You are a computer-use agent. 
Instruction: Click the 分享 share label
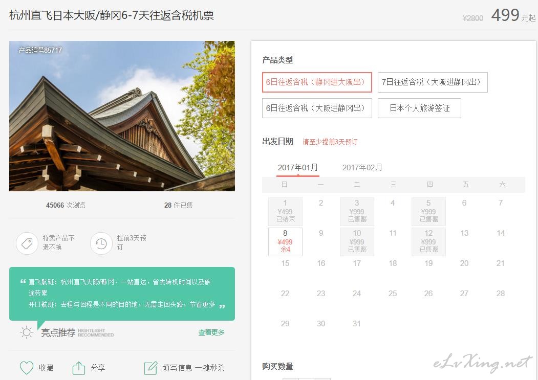(x=98, y=368)
